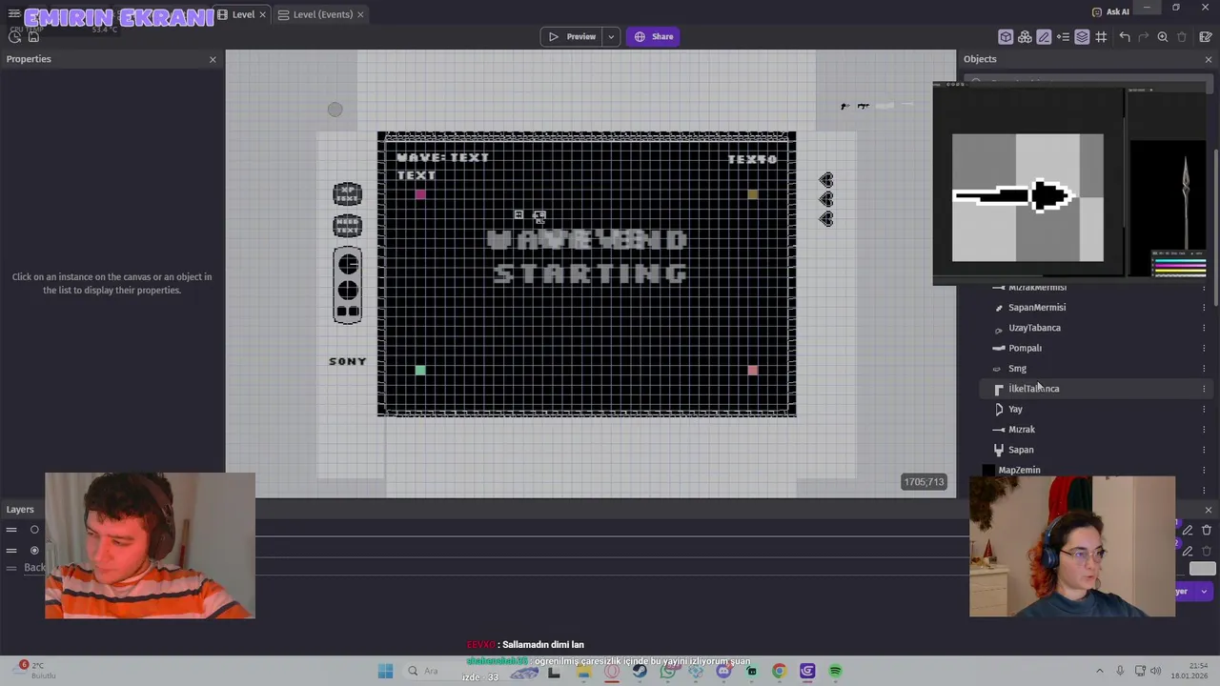
Task: Open the Sapan three-dot menu
Action: tap(1204, 450)
